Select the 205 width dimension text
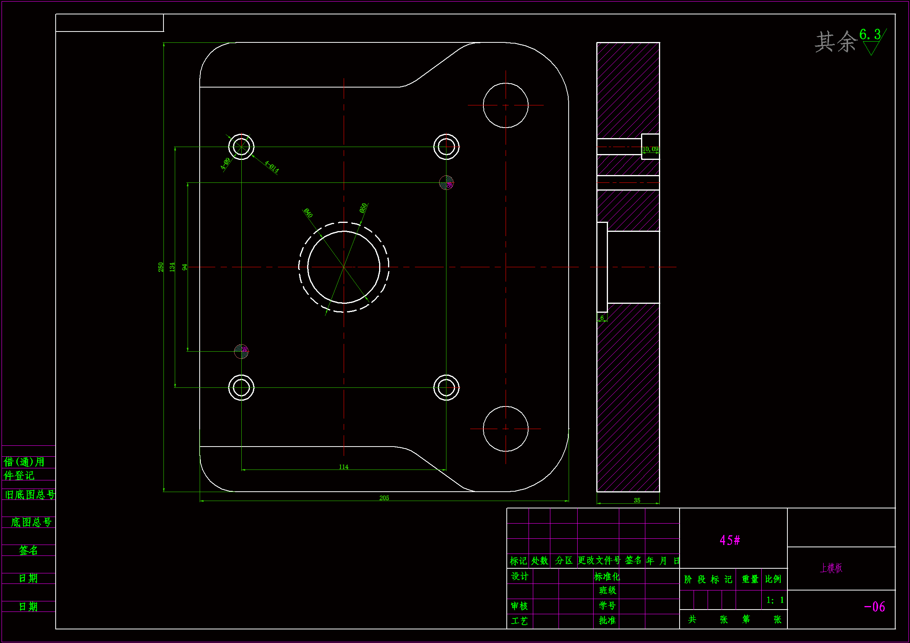Screen dimensions: 910x643 [x=384, y=498]
